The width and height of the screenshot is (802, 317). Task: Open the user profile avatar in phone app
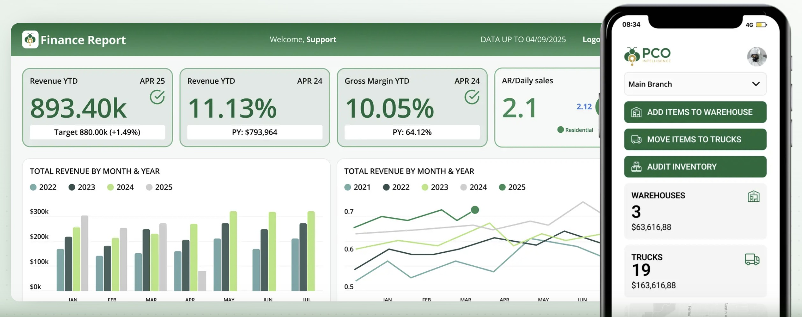point(756,57)
